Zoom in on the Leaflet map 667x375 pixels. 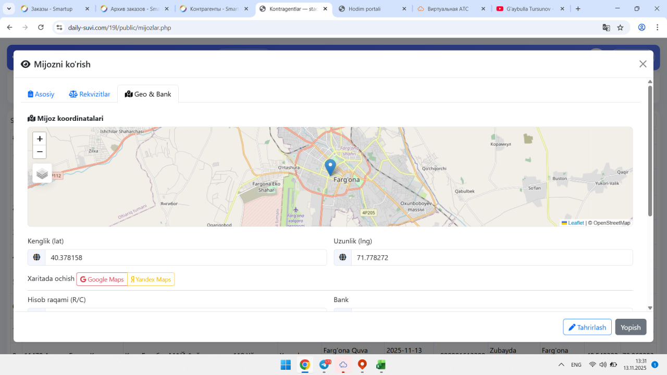click(40, 139)
